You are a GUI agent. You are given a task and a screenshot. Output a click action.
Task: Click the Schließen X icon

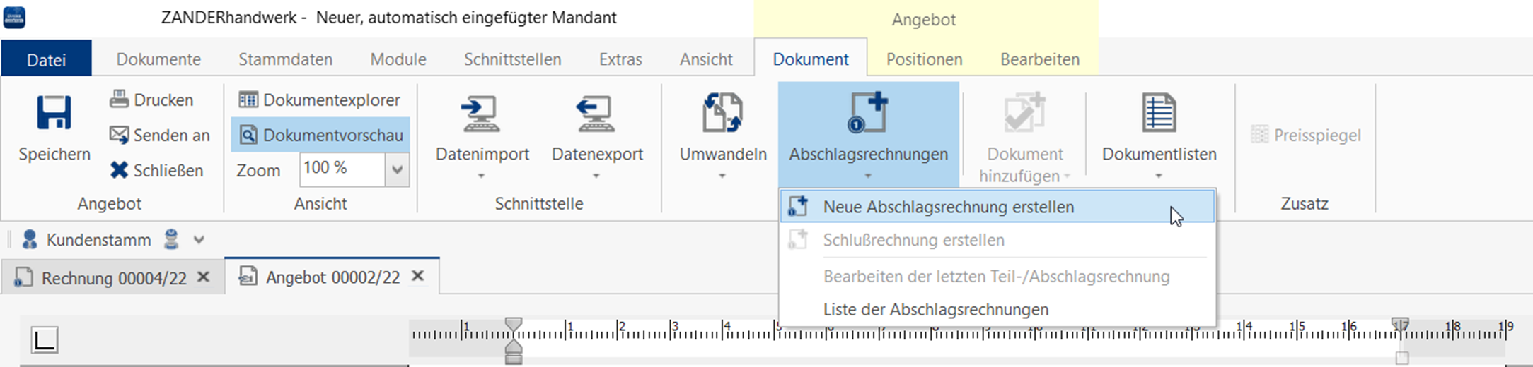(x=119, y=169)
